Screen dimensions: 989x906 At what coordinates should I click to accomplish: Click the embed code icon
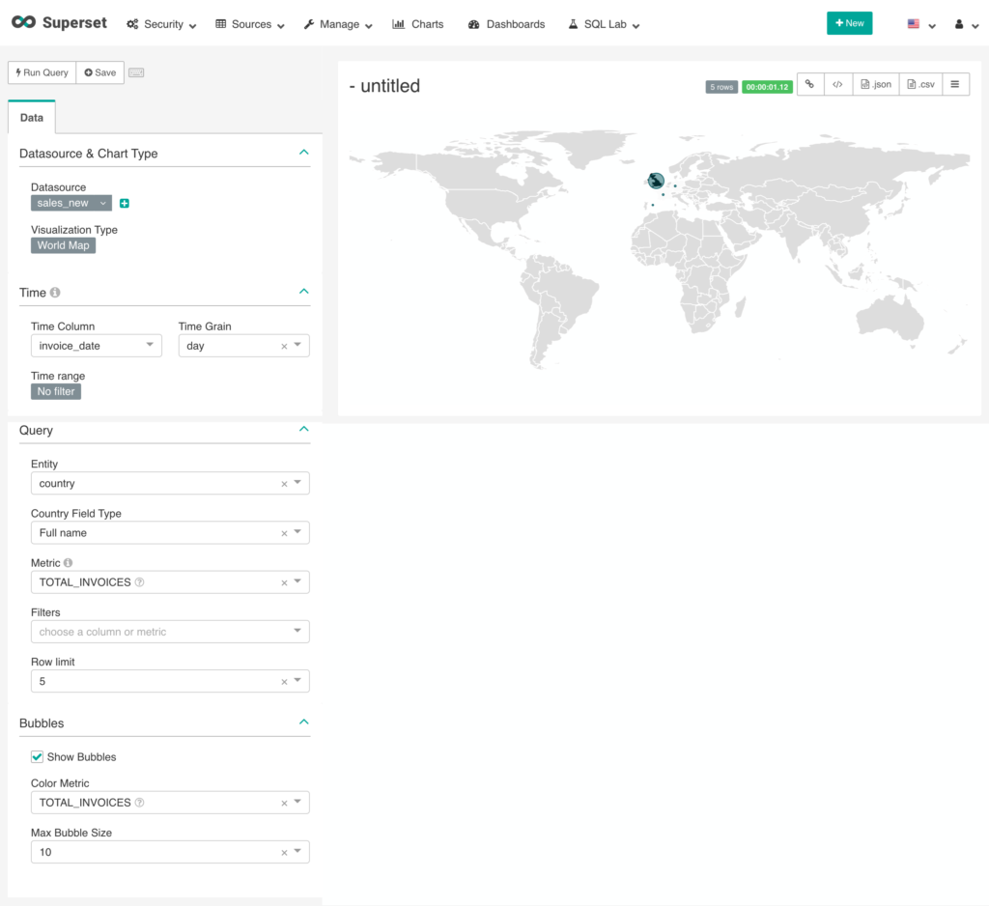pyautogui.click(x=837, y=84)
